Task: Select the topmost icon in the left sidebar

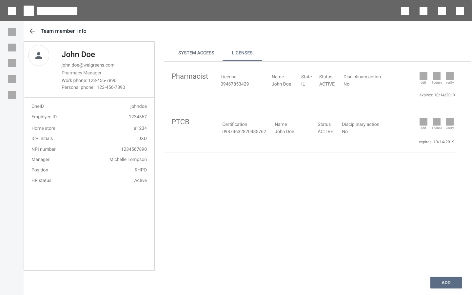Action: click(x=12, y=32)
